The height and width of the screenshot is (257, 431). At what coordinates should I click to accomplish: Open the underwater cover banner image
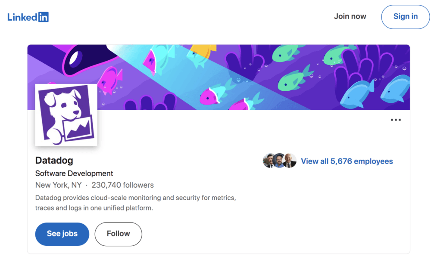coord(259,65)
